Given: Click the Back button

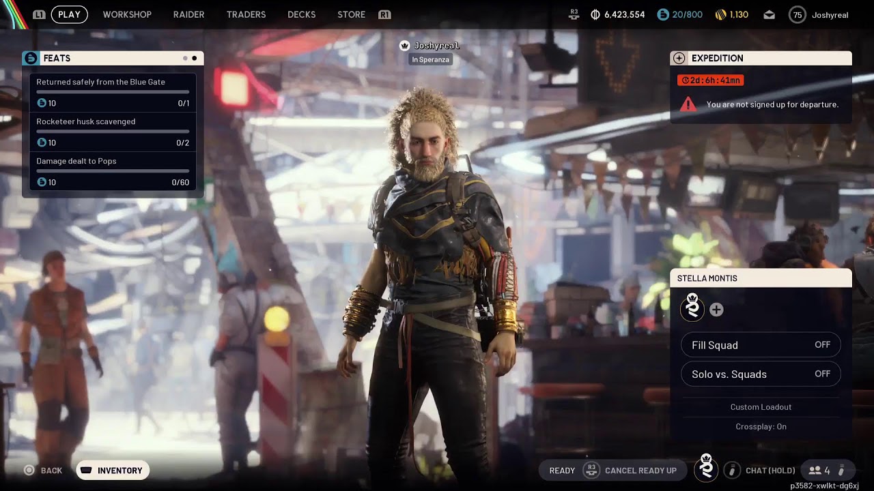Looking at the screenshot, I should point(44,470).
